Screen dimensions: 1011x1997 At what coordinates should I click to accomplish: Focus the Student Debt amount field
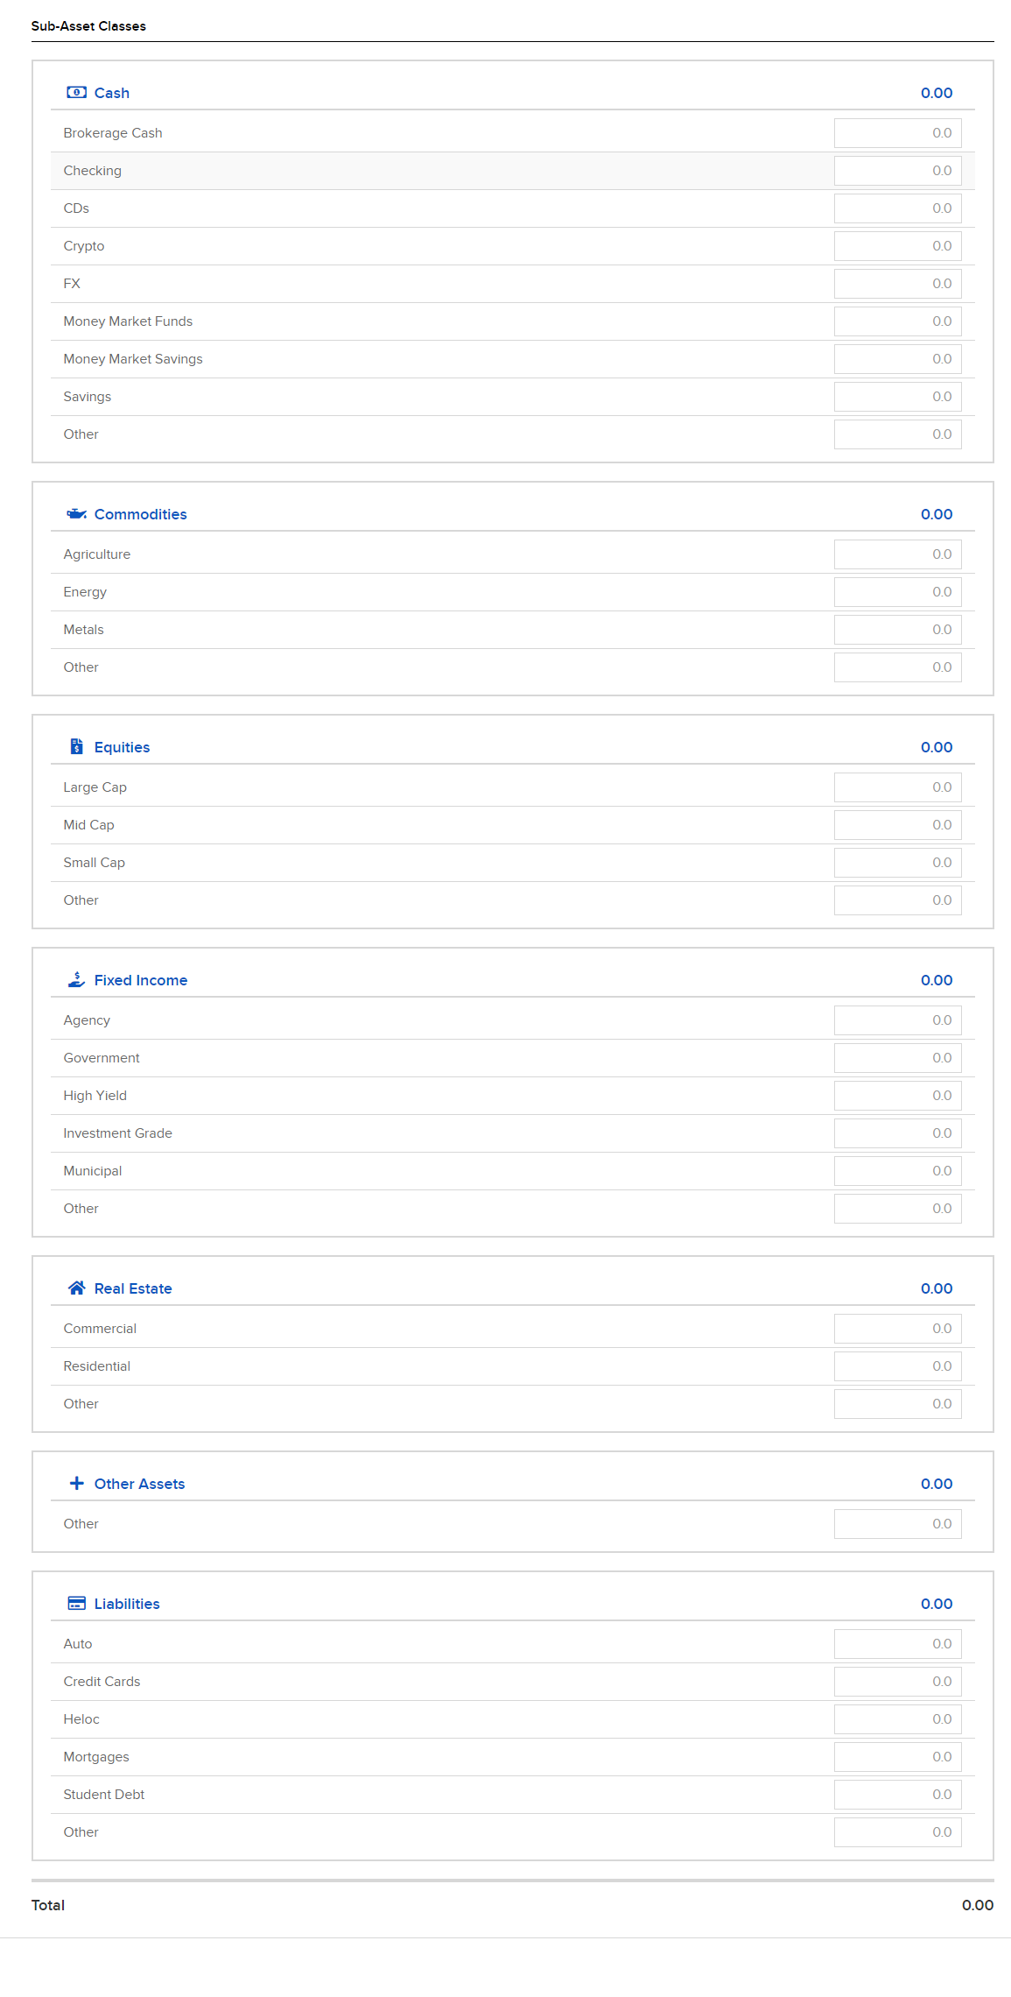[x=897, y=1795]
